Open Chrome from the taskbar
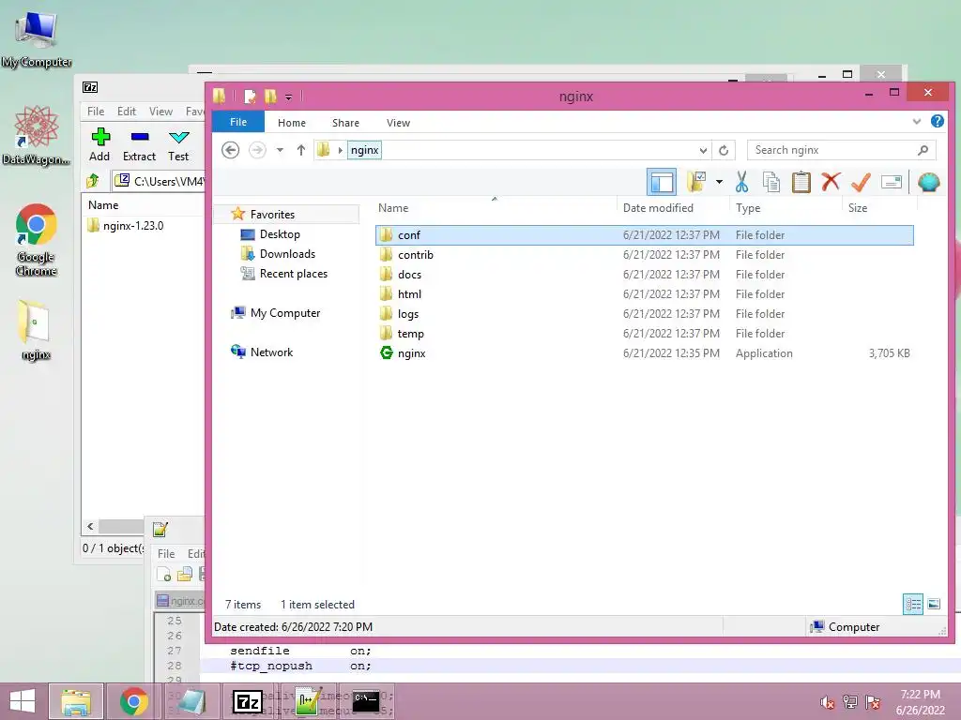961x720 pixels. pos(133,701)
